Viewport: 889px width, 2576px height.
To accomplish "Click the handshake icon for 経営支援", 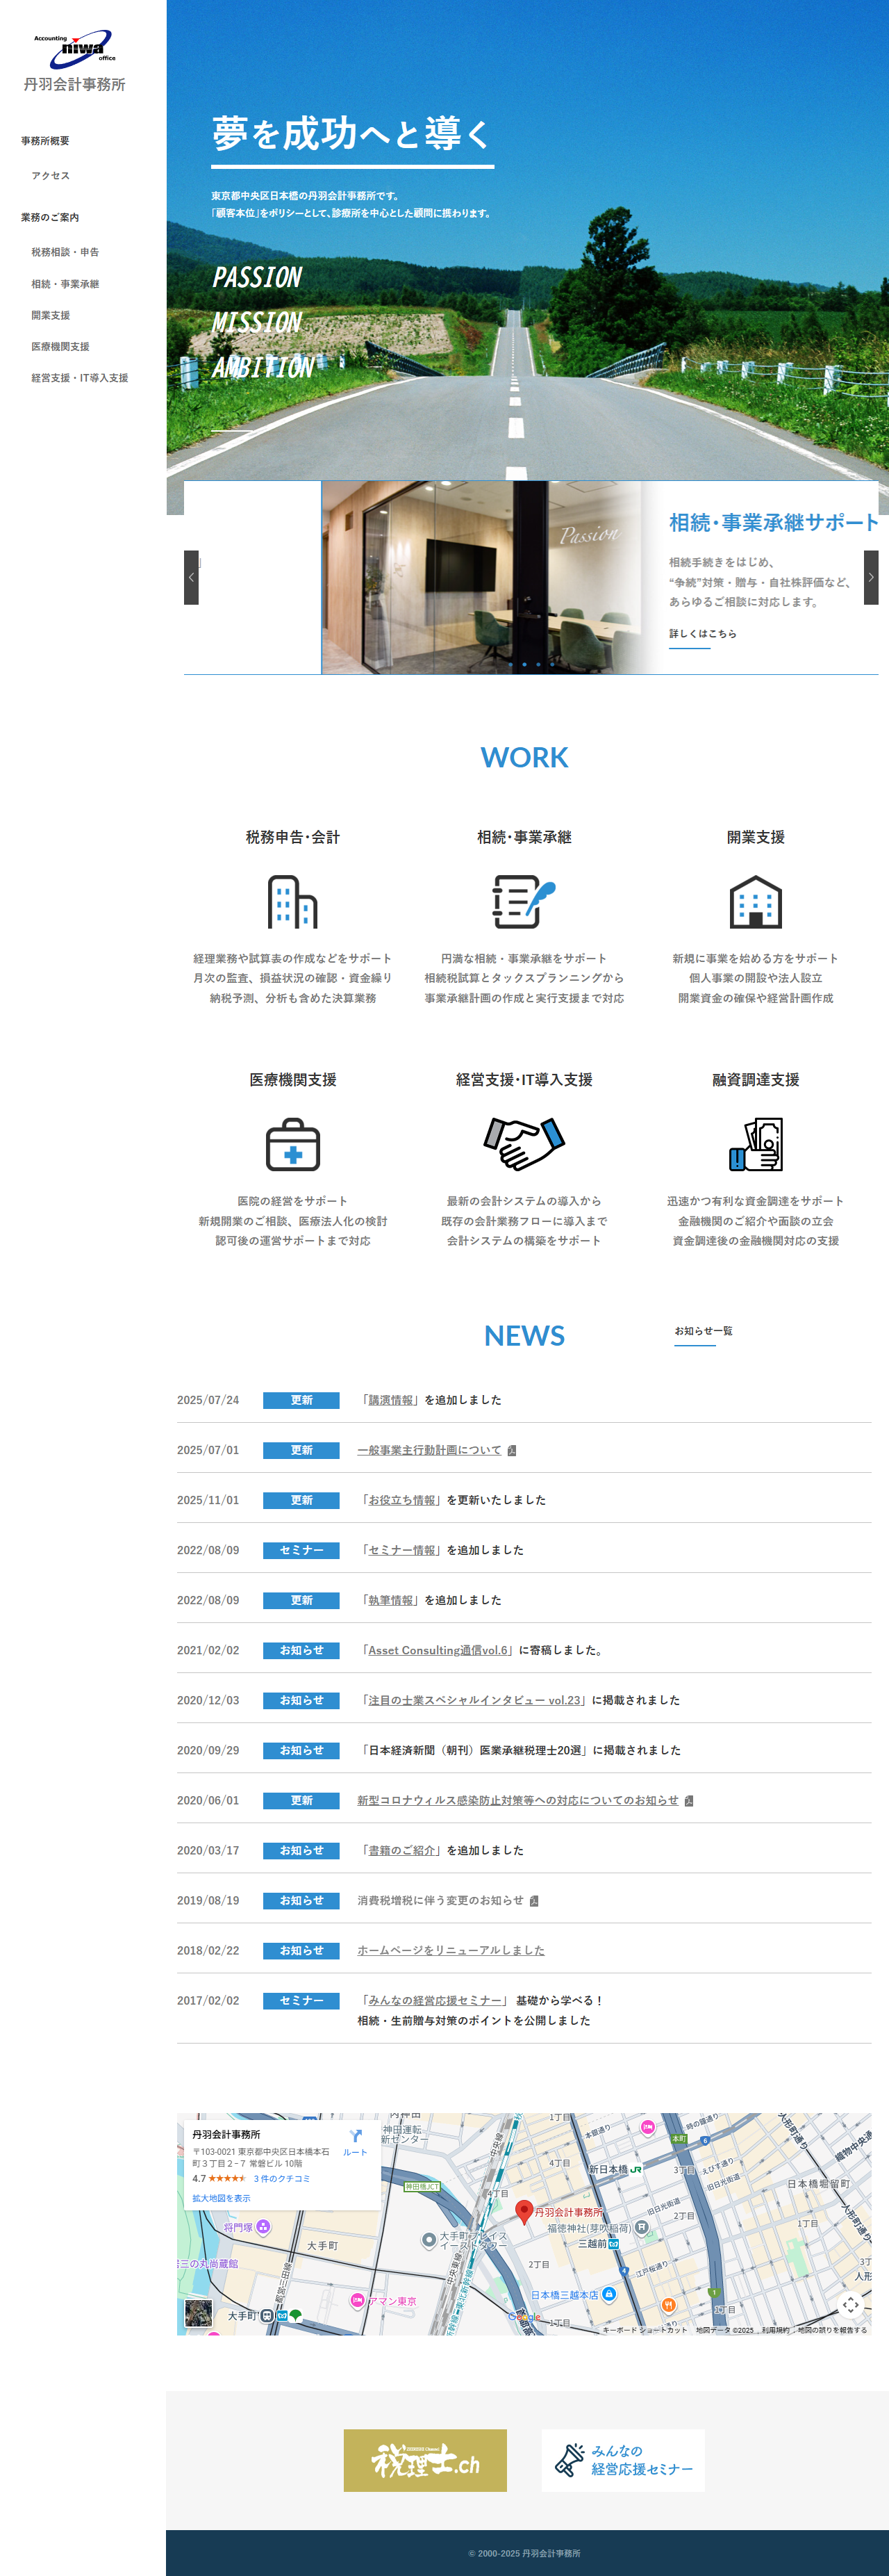I will [524, 1144].
